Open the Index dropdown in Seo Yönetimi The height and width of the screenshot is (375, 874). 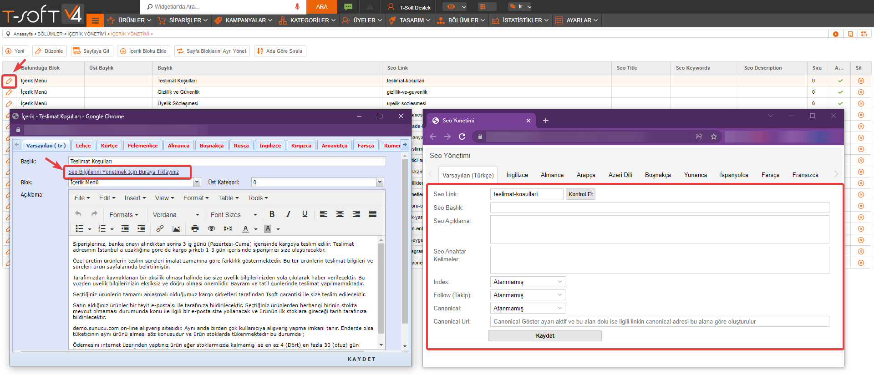coord(528,282)
